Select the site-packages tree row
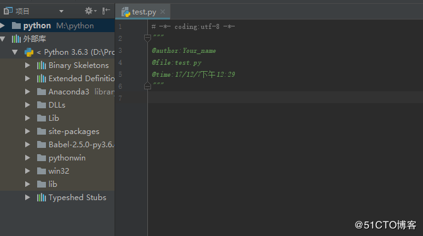The image size is (423, 236). coord(57,132)
